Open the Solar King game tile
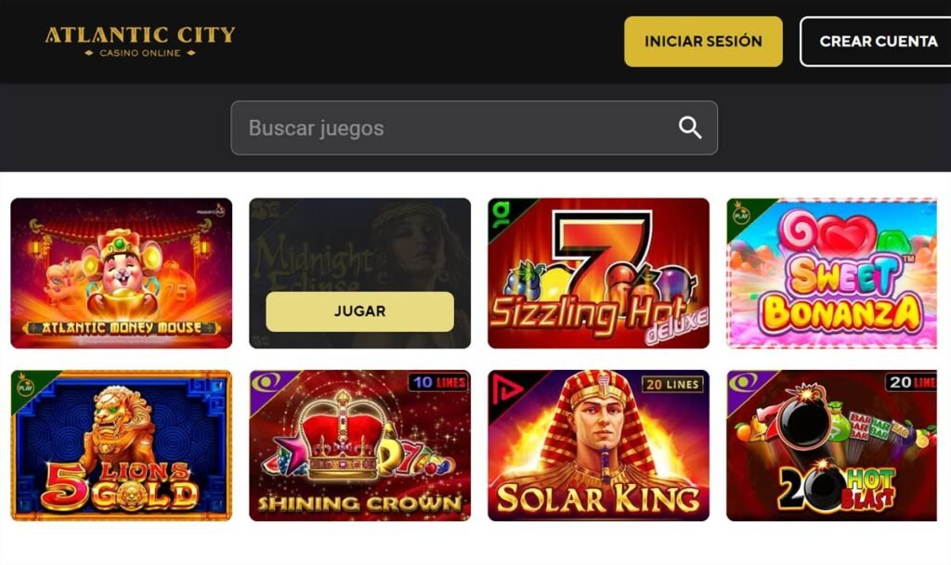Viewport: 951px width, 565px height. pos(599,445)
